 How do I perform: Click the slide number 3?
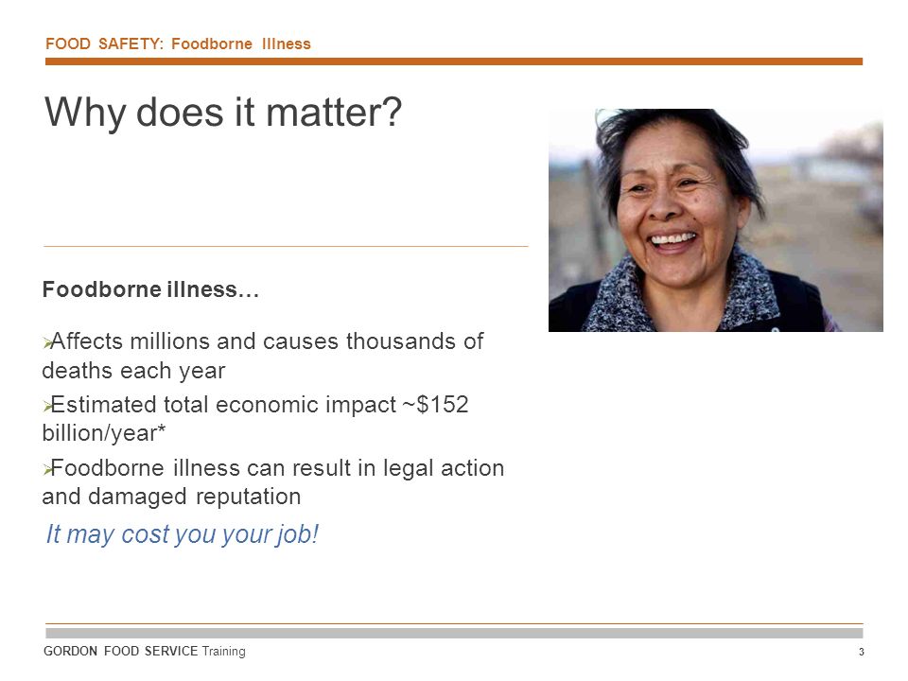(861, 652)
